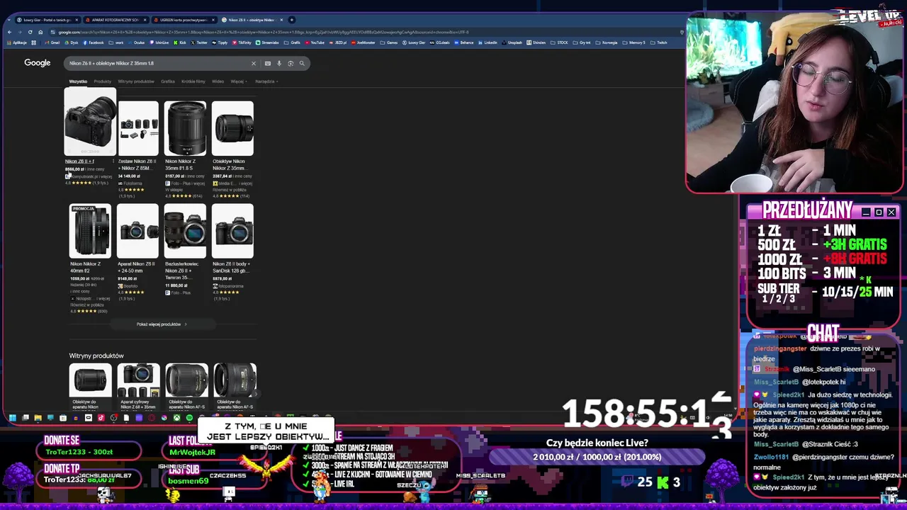Viewport: 907px width, 510px height.
Task: Open the Nikon Z6 II + f product link
Action: click(79, 161)
